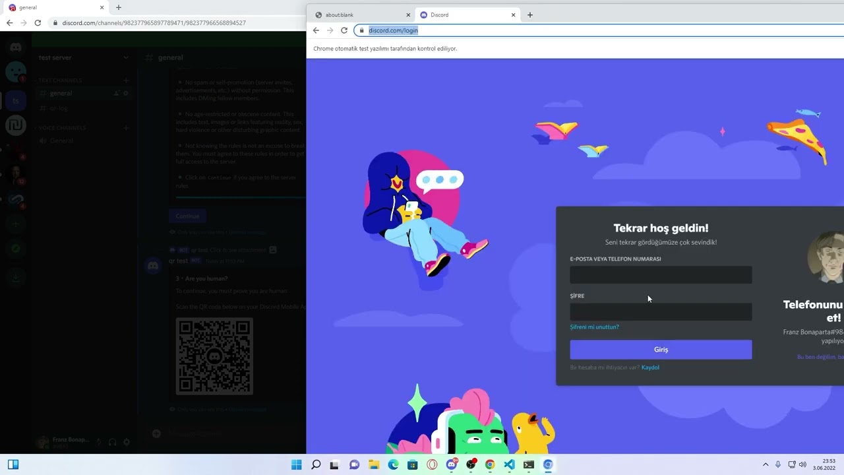Expand the 'test server' dropdown header

tap(83, 57)
